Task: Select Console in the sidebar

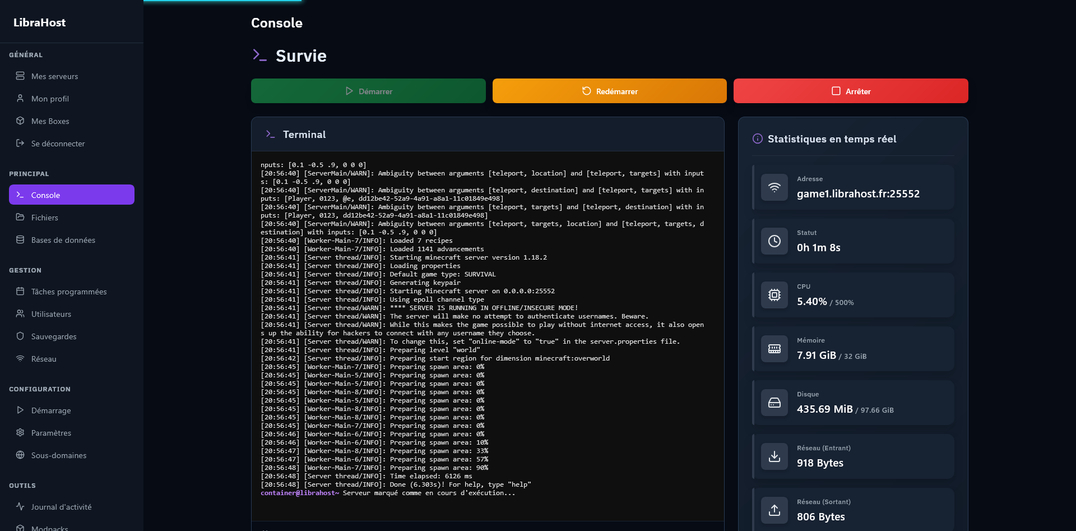Action: (x=71, y=195)
